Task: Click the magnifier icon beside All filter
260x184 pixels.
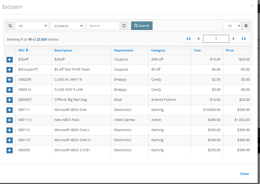Action: point(10,26)
